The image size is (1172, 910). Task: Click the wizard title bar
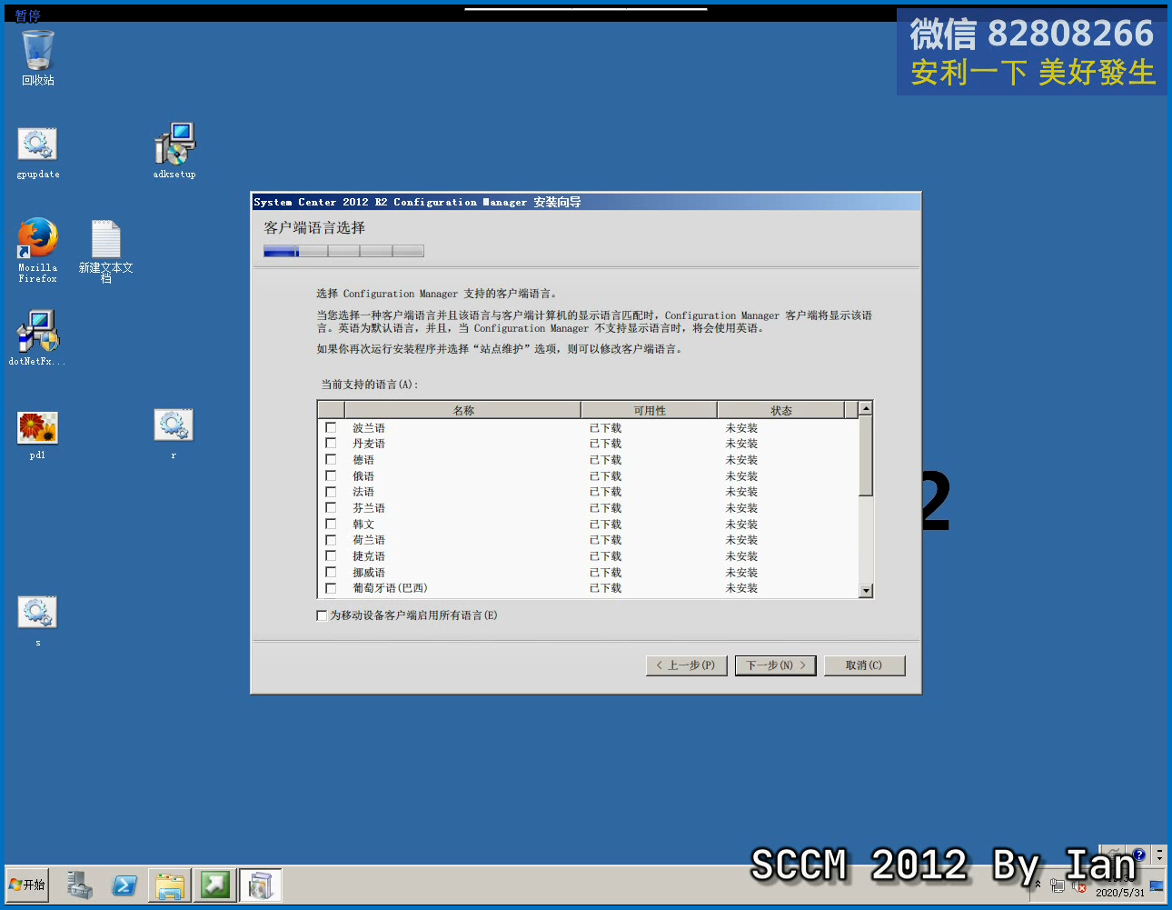click(x=586, y=202)
